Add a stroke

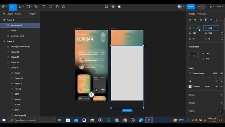[x=222, y=95]
